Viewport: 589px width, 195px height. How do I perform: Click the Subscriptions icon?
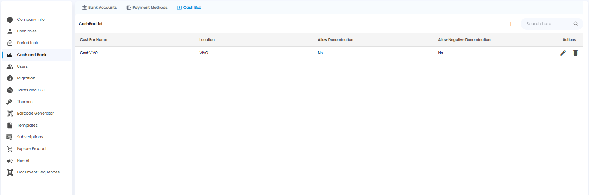tap(10, 137)
